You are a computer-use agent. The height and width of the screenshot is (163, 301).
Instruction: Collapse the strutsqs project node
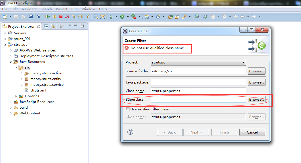pyautogui.click(x=5, y=45)
